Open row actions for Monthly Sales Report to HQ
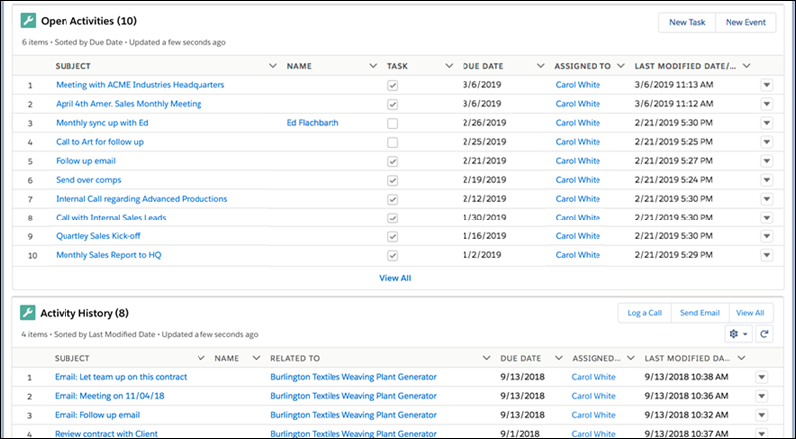This screenshot has width=796, height=439. tap(767, 255)
